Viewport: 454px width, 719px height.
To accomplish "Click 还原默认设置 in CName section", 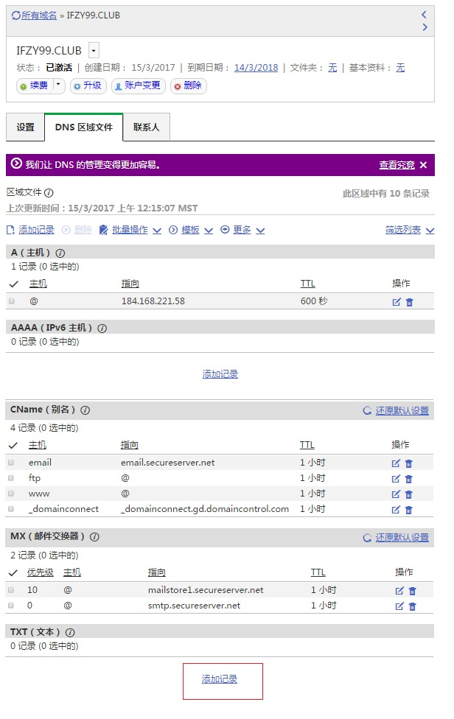I will click(x=402, y=410).
